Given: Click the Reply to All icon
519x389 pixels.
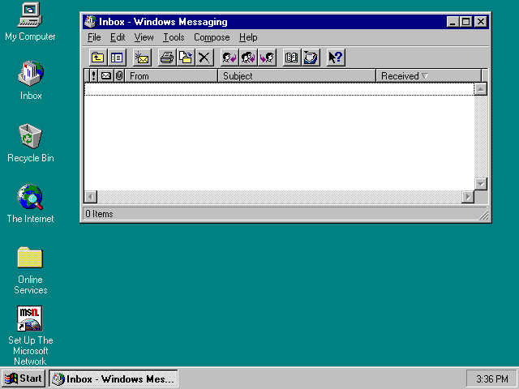Looking at the screenshot, I should click(248, 58).
